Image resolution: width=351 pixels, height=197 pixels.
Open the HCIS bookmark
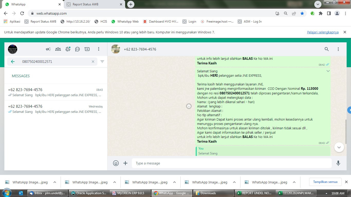[101, 22]
